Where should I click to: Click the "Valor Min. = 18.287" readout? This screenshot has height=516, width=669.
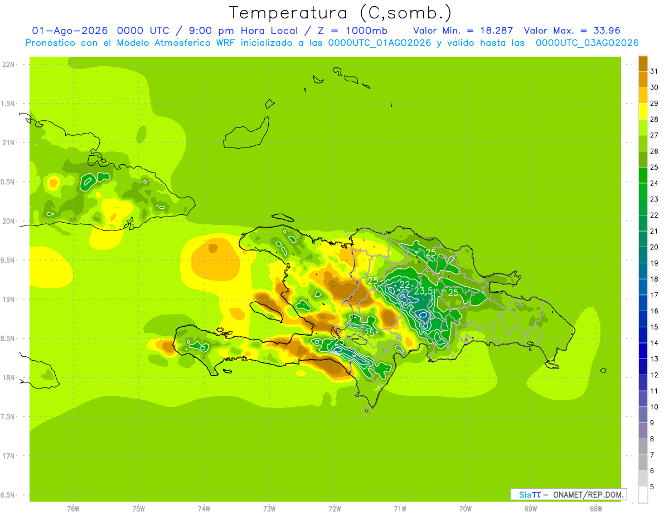(463, 31)
